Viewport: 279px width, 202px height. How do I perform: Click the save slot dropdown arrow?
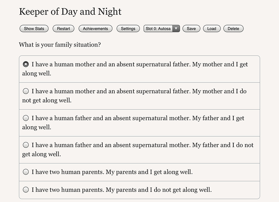point(176,29)
